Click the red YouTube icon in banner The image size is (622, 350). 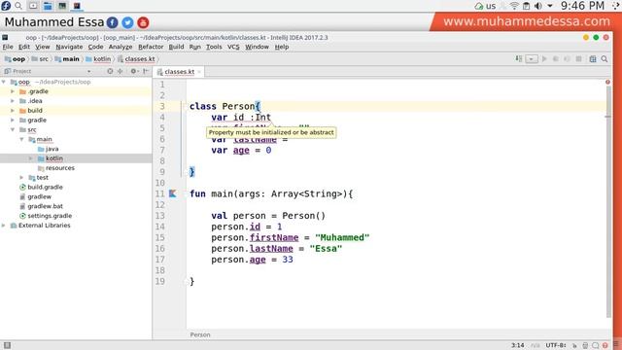[x=143, y=22]
